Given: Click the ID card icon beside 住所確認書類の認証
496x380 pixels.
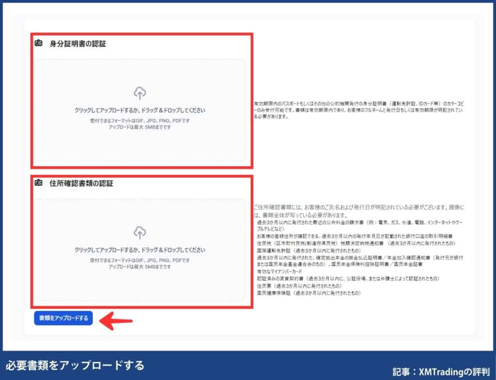Looking at the screenshot, I should (39, 182).
